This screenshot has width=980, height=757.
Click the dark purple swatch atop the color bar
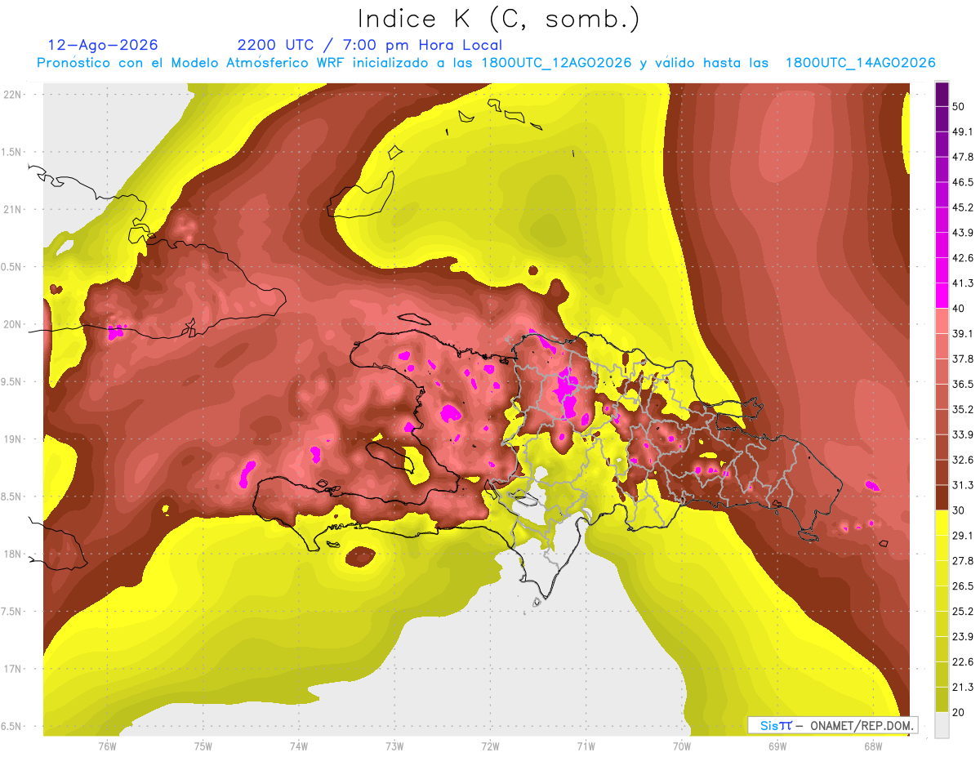point(942,94)
